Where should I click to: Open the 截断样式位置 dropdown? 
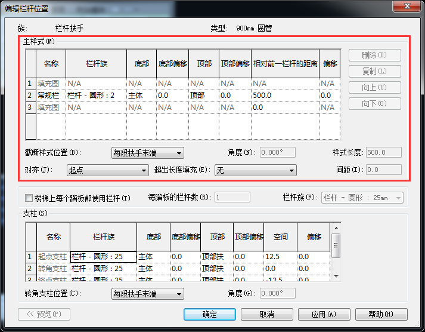click(148, 153)
